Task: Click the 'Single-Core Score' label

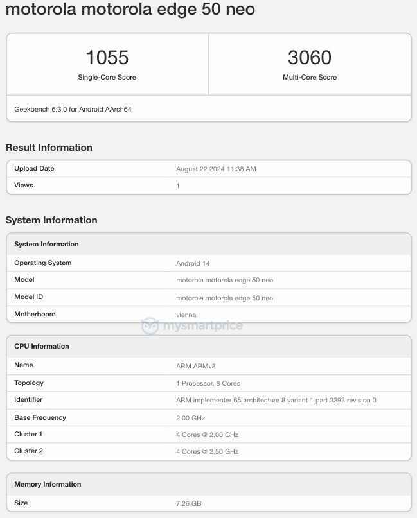Action: tap(107, 77)
